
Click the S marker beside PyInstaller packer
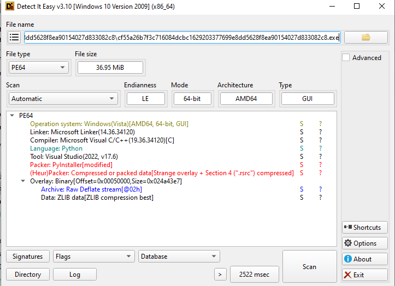coord(302,165)
